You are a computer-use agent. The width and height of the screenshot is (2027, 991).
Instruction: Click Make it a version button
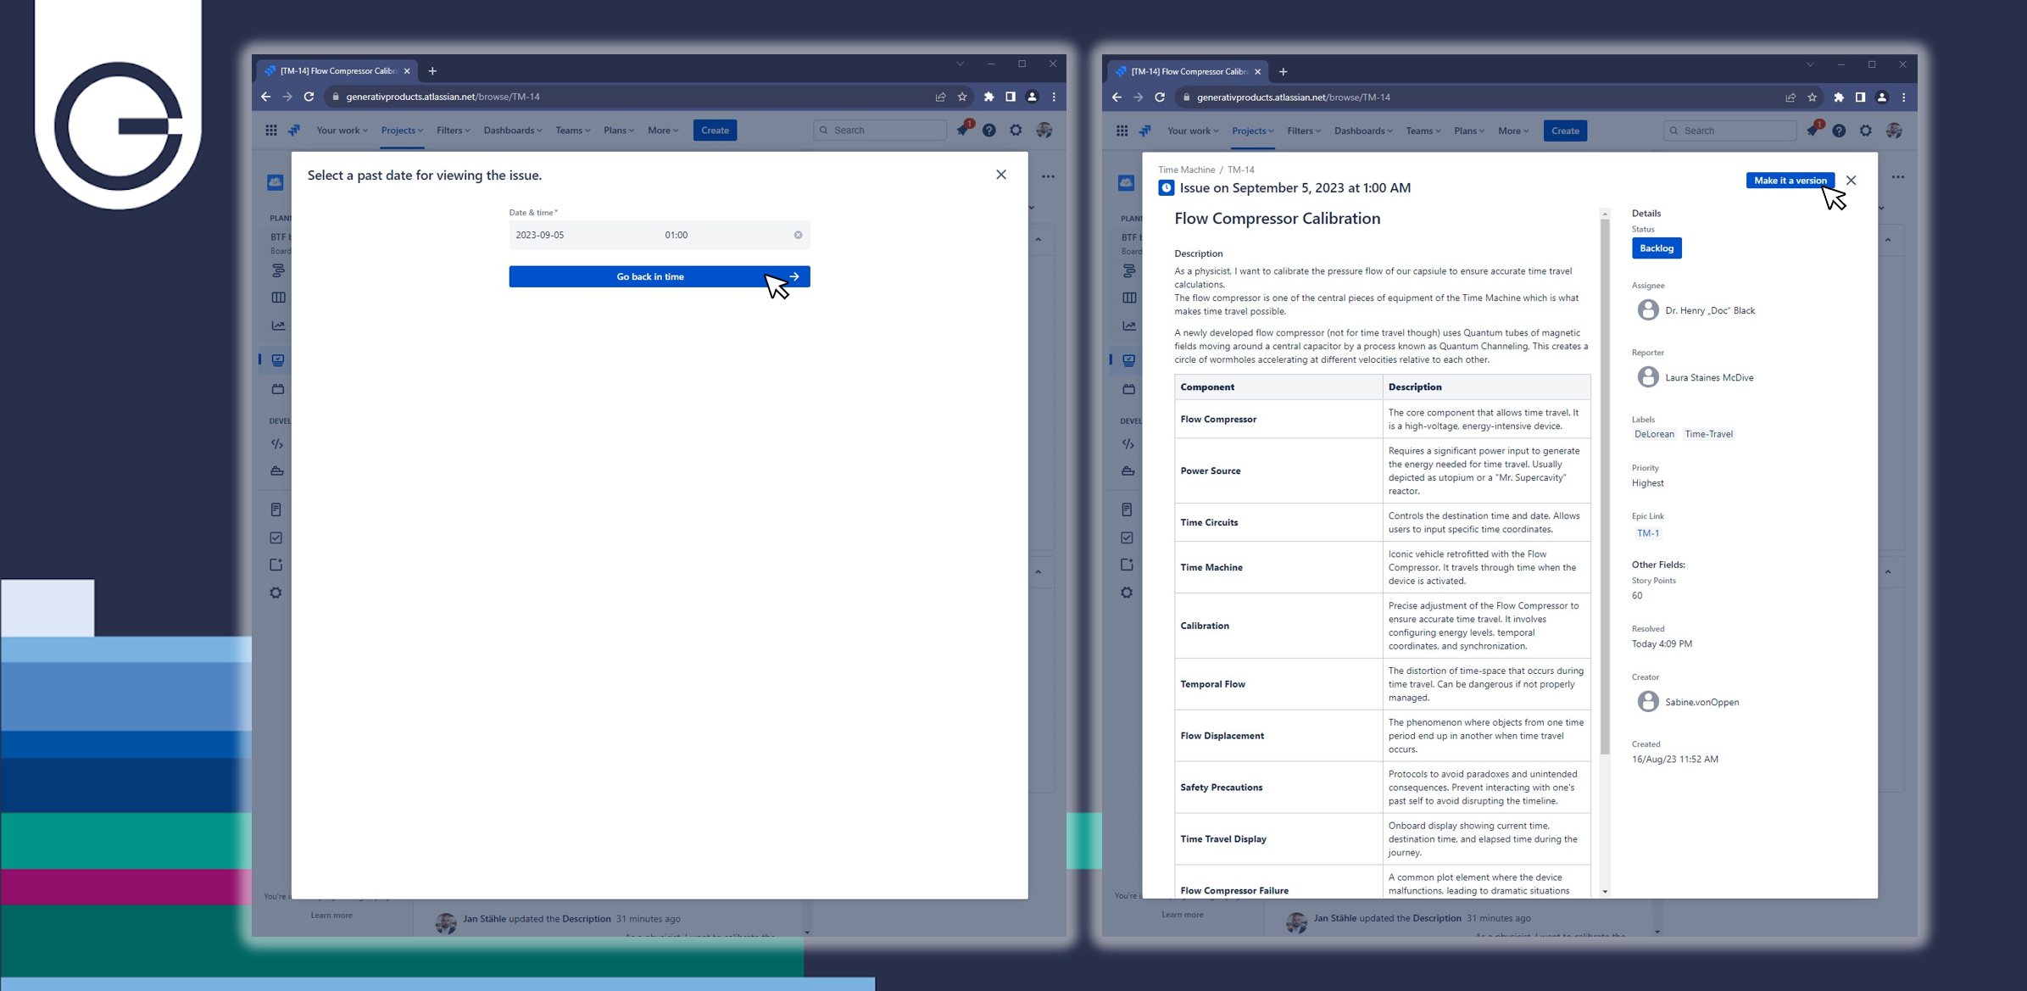coord(1789,181)
